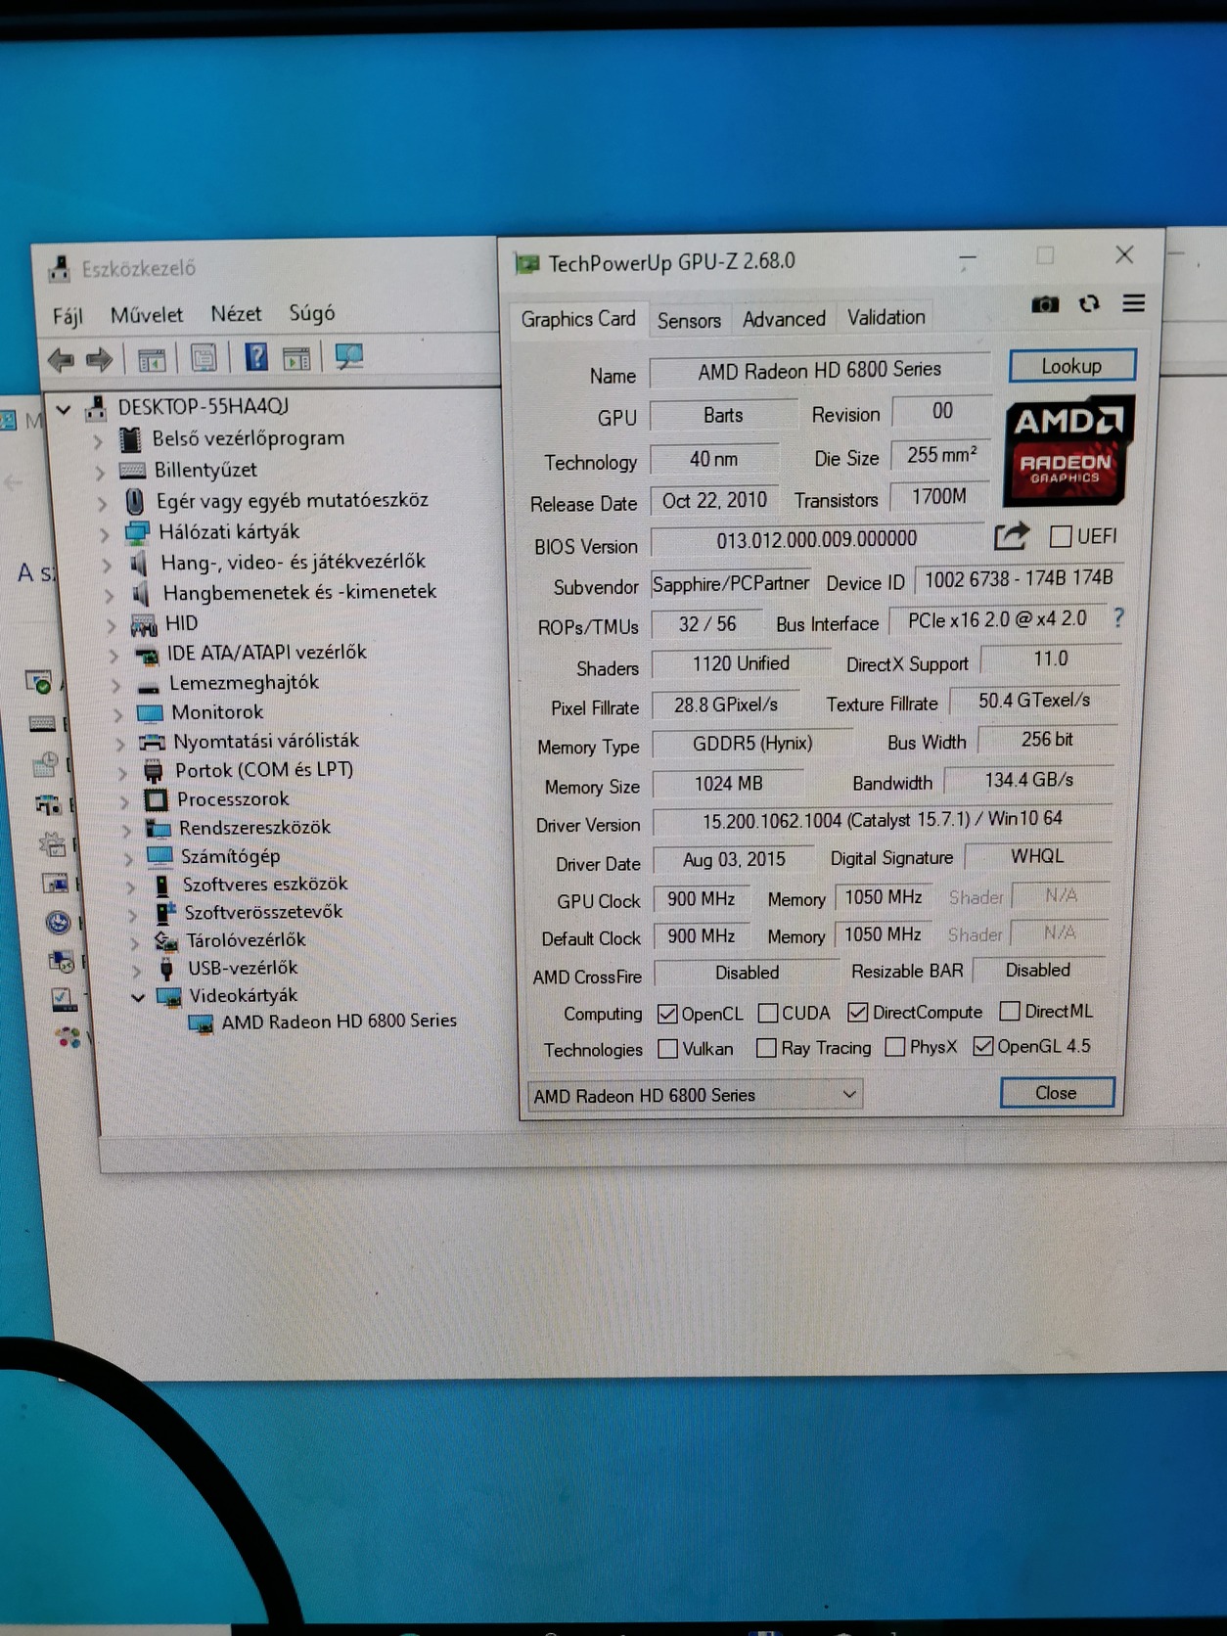The image size is (1227, 1636).
Task: Collapse the DESKTOP-55HA4QJ root node
Action: 64,409
